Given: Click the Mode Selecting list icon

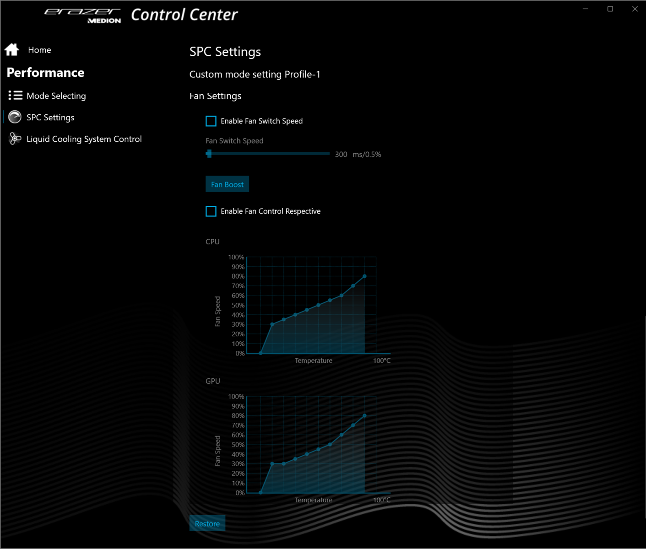Looking at the screenshot, I should point(15,95).
